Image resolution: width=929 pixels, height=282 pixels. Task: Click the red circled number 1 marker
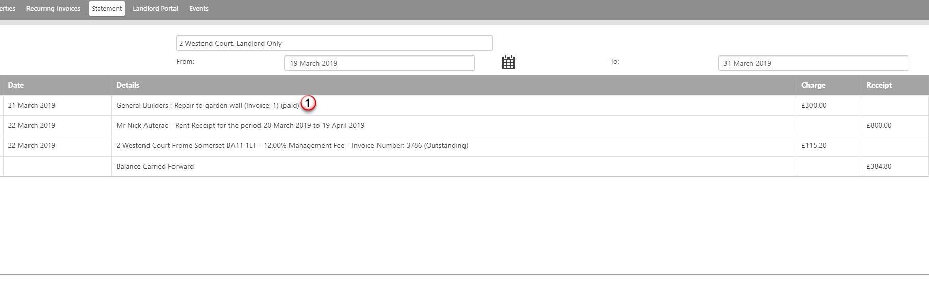point(308,103)
